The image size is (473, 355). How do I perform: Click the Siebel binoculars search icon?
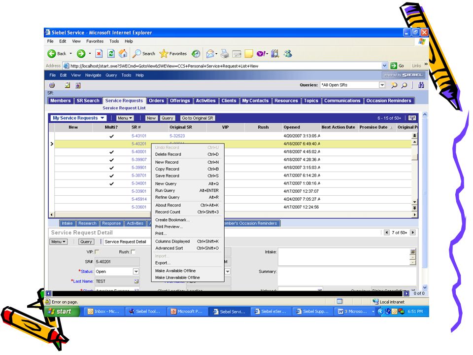point(421,85)
